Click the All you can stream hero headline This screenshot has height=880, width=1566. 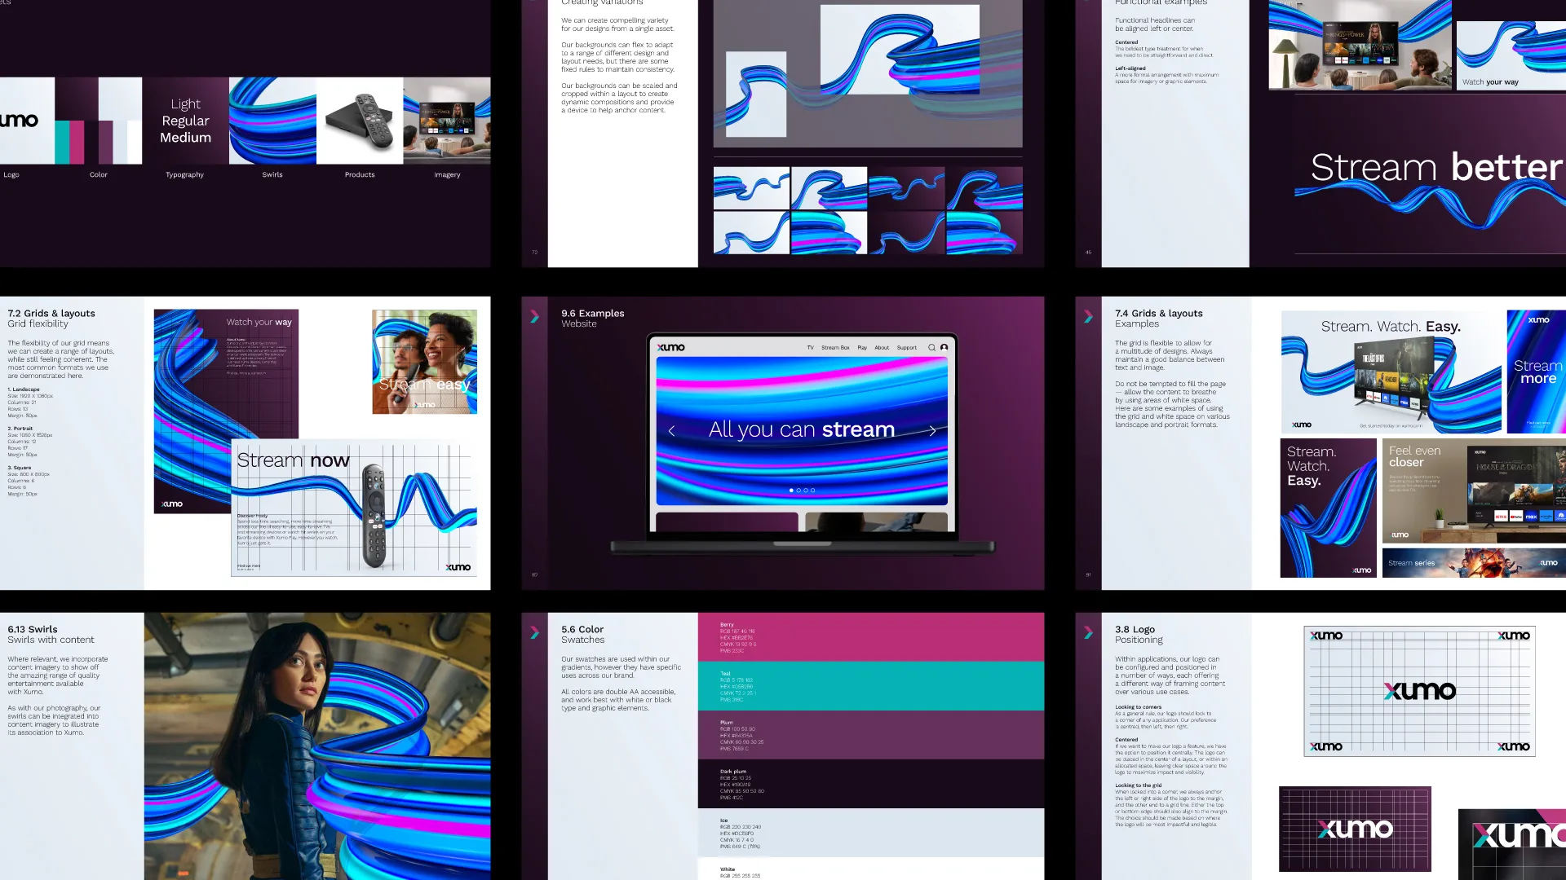[802, 429]
